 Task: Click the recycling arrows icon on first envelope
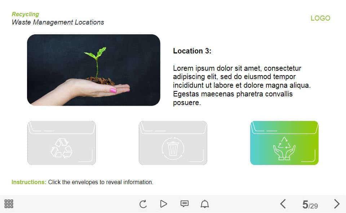62,148
